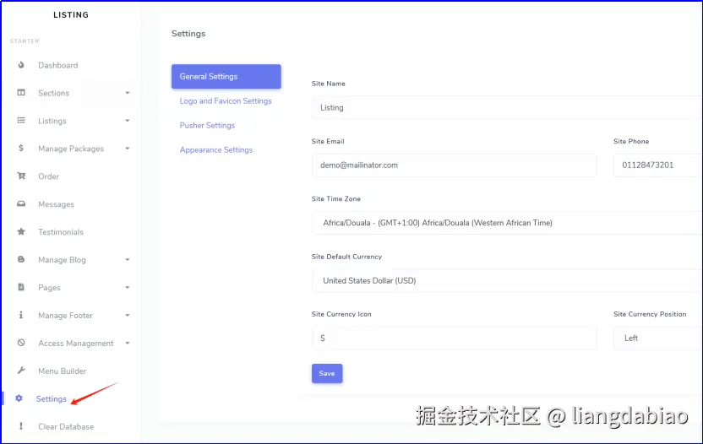Screen dimensions: 703x444
Task: Expand the Manage Footer submenu arrow
Action: click(x=128, y=316)
